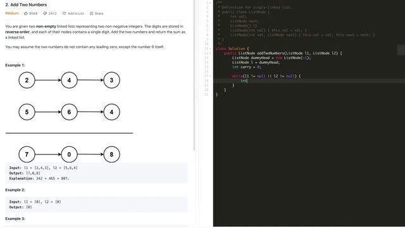The image size is (405, 228).
Task: Click the 'while(l1 != null || l2 != null)' line
Action: tap(266, 76)
